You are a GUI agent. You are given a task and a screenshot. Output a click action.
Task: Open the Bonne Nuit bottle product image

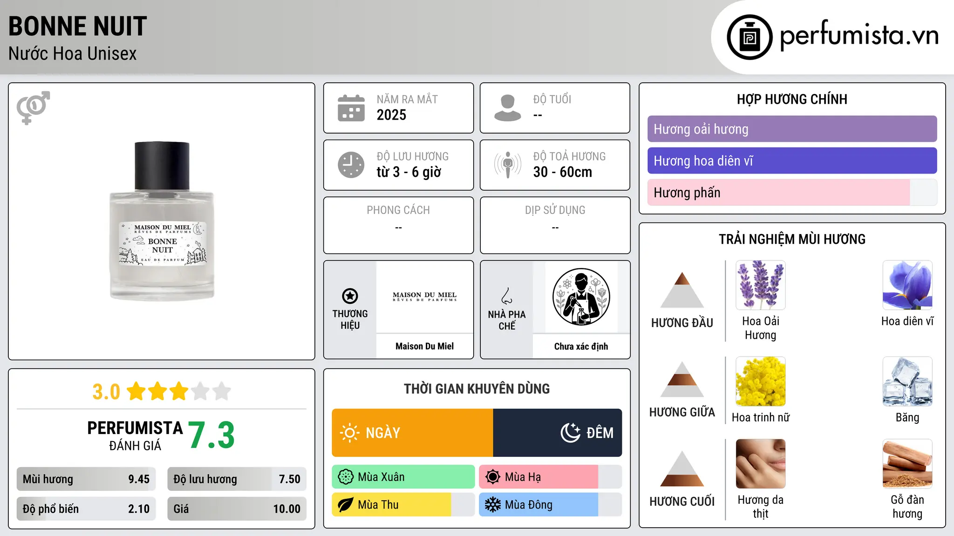pos(162,221)
